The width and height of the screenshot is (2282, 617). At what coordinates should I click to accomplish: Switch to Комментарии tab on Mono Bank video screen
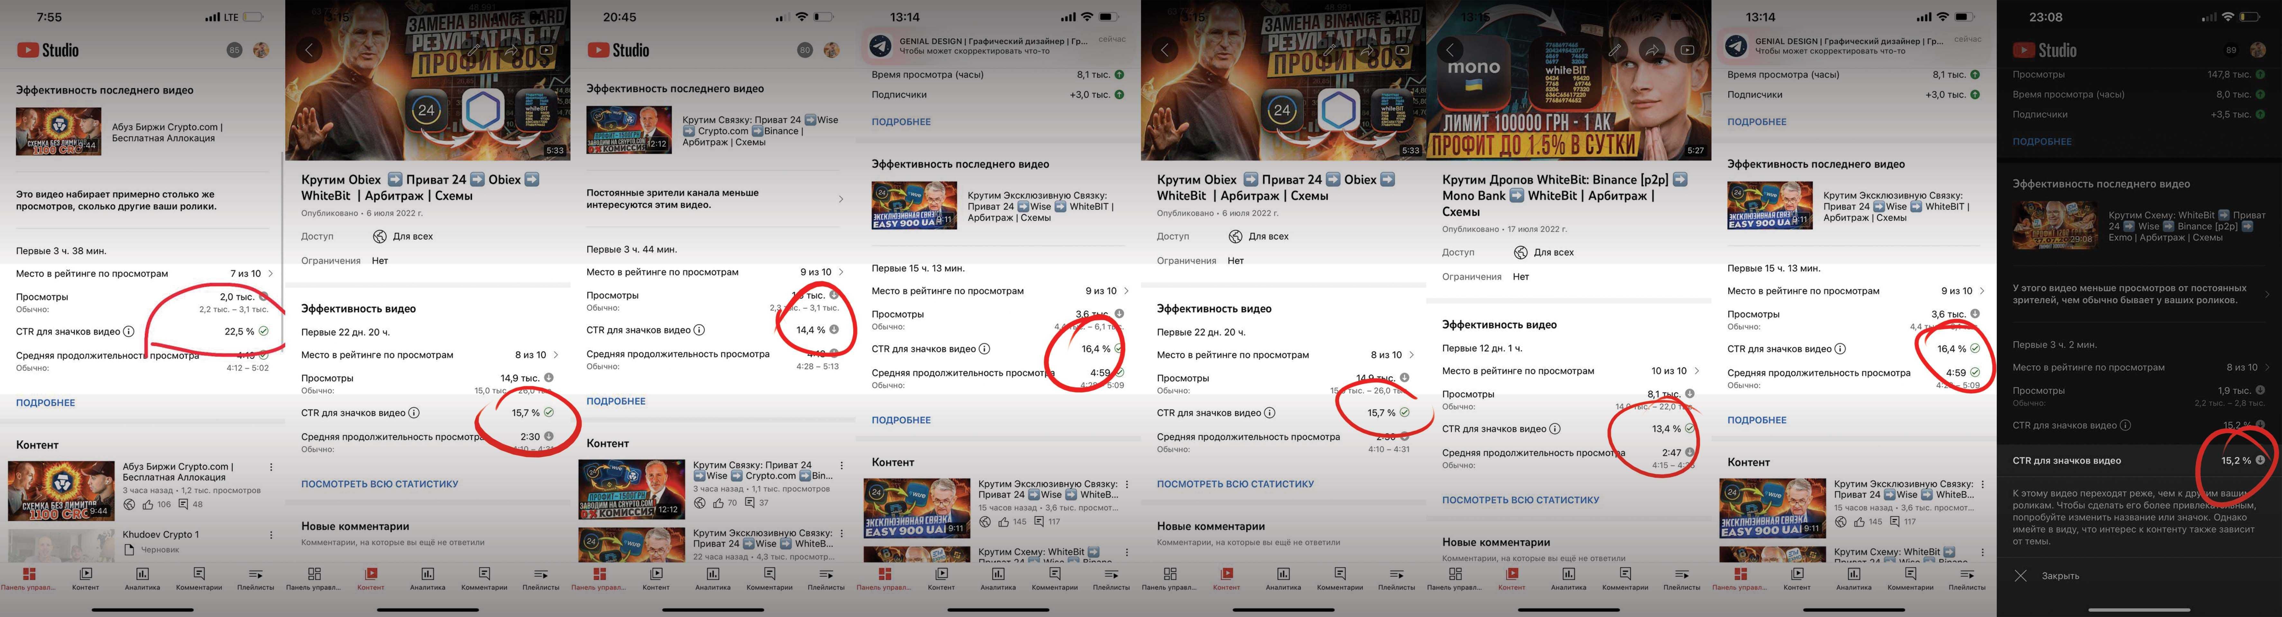point(1626,580)
